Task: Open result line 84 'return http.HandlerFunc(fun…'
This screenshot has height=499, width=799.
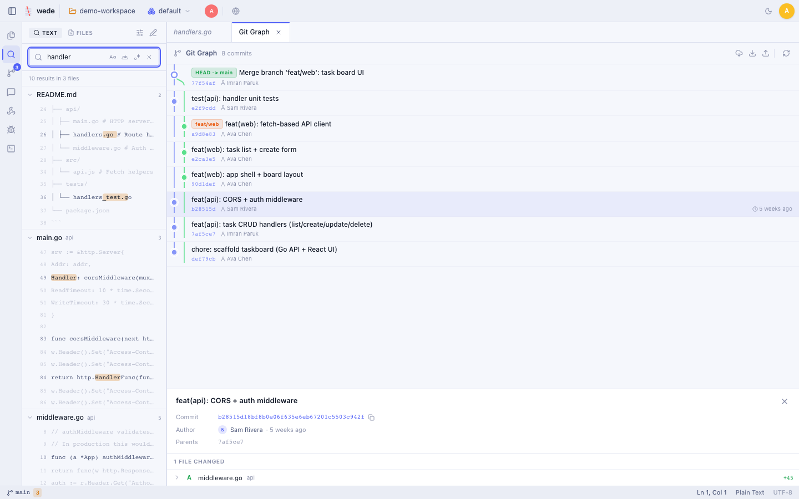Action: tap(94, 378)
